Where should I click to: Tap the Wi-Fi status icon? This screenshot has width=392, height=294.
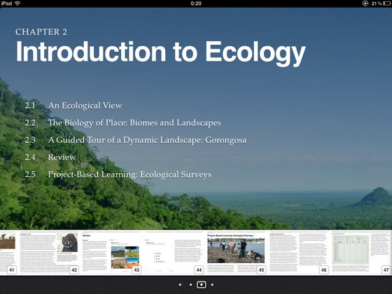tap(17, 3)
